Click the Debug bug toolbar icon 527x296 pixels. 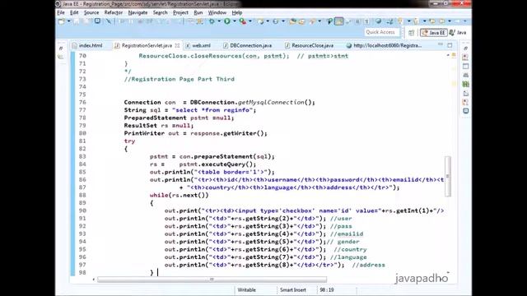click(212, 21)
